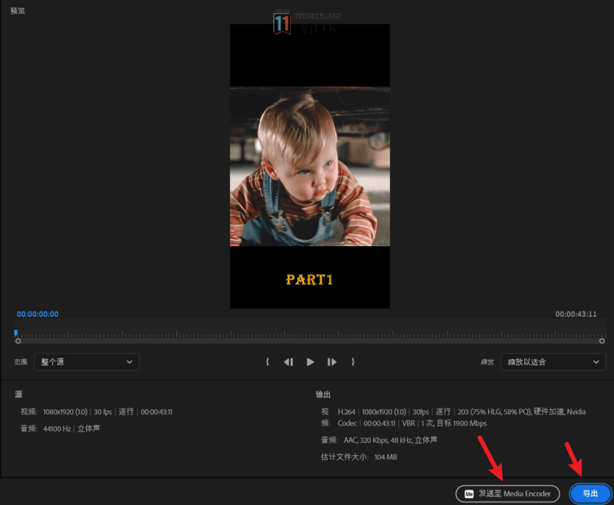
Task: Click the duration timecode 00:00:43:11
Action: click(x=576, y=314)
